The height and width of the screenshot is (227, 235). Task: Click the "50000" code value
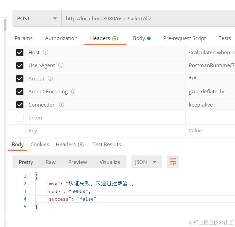(x=78, y=191)
